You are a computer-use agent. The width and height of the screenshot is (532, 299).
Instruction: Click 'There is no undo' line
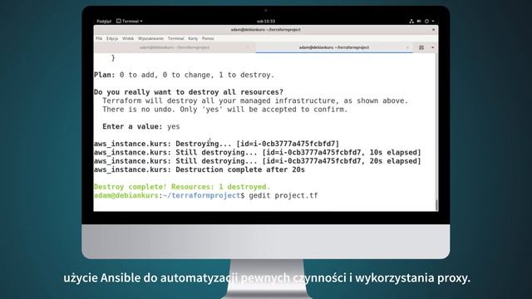(225, 110)
